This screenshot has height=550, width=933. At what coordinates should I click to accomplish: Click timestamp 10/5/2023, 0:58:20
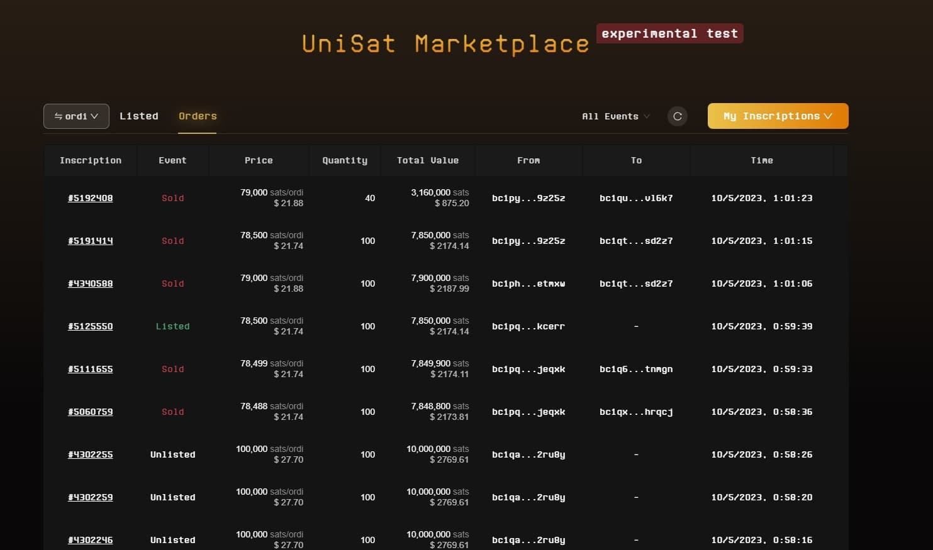[762, 497]
